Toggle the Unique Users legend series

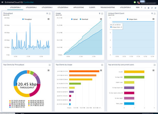(132, 19)
